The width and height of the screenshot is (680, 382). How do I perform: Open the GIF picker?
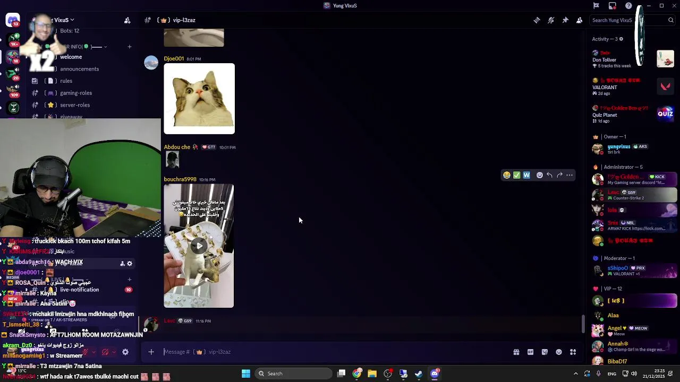coord(530,352)
